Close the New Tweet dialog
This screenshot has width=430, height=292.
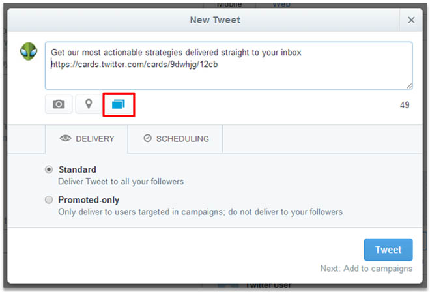(x=411, y=20)
